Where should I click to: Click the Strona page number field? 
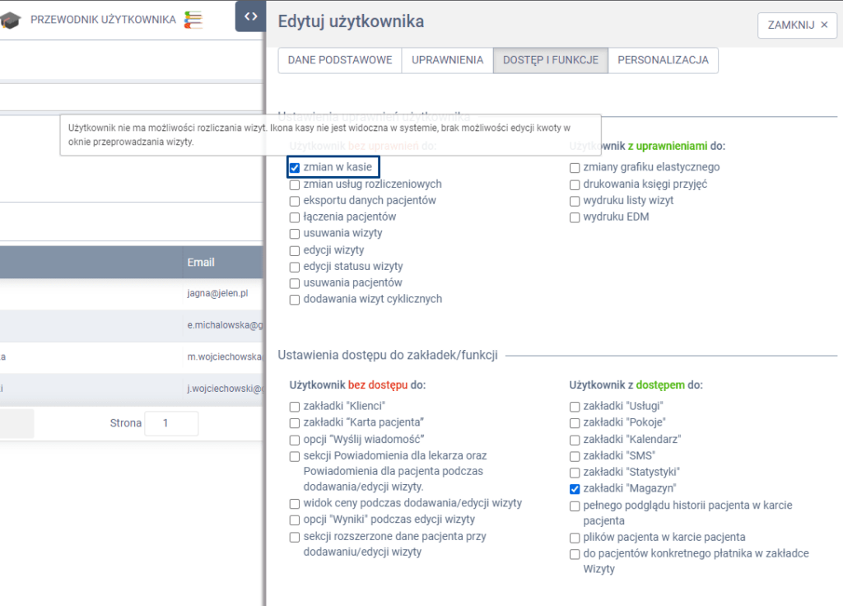tap(170, 423)
